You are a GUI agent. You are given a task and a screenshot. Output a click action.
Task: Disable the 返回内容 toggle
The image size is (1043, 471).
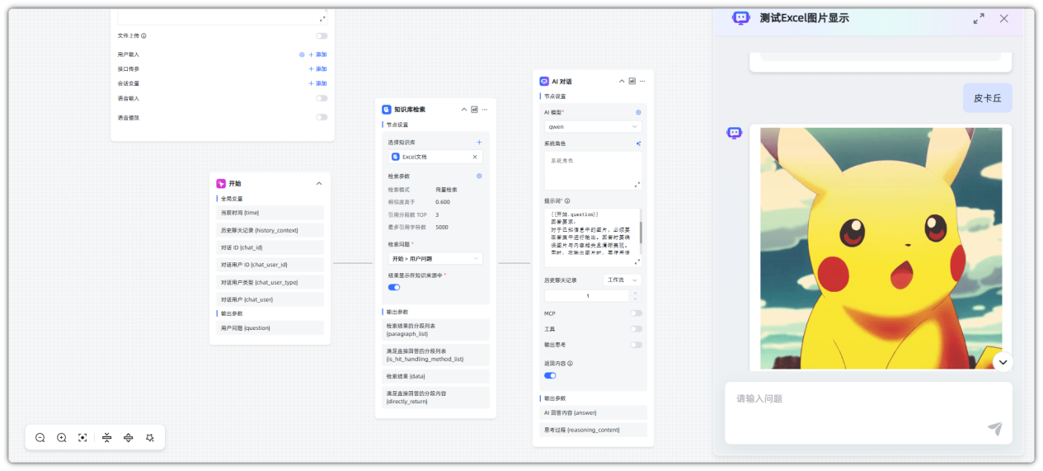(550, 375)
